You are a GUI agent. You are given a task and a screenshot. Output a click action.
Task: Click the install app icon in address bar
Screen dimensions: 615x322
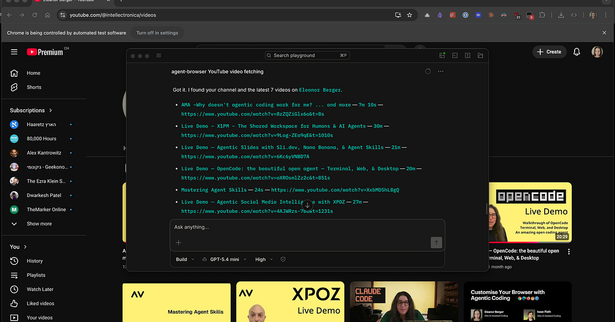(398, 15)
